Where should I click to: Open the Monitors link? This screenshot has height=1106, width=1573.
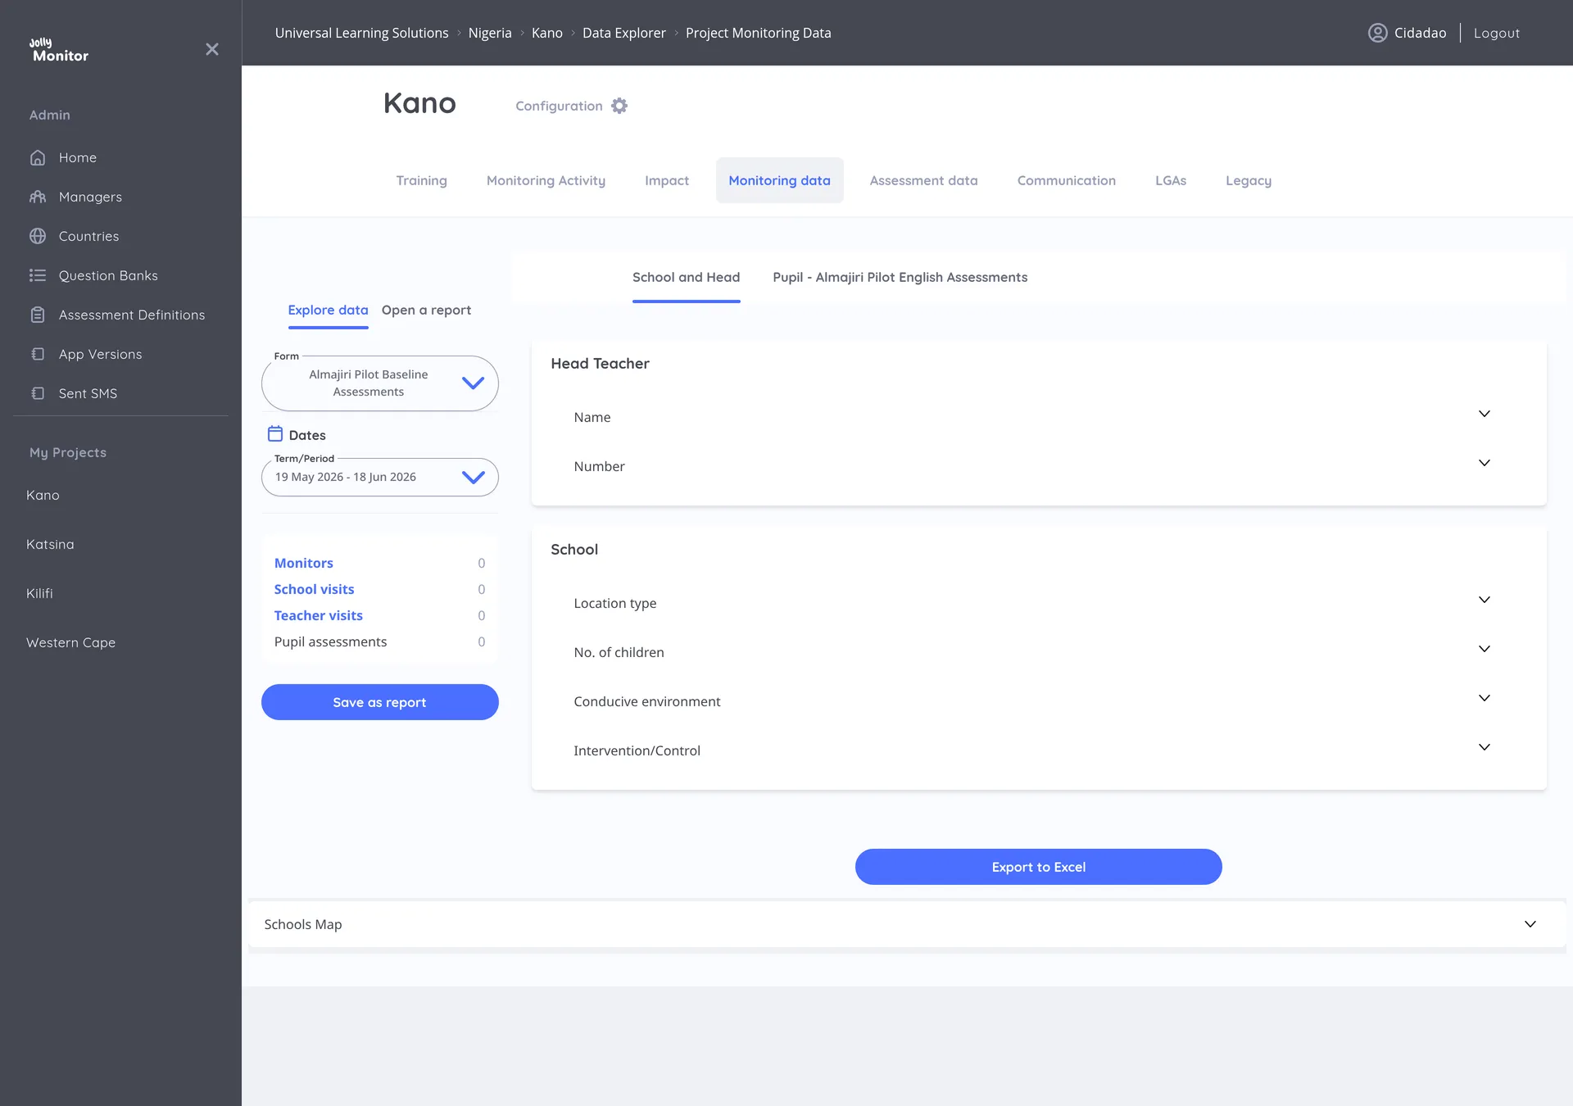click(x=304, y=563)
